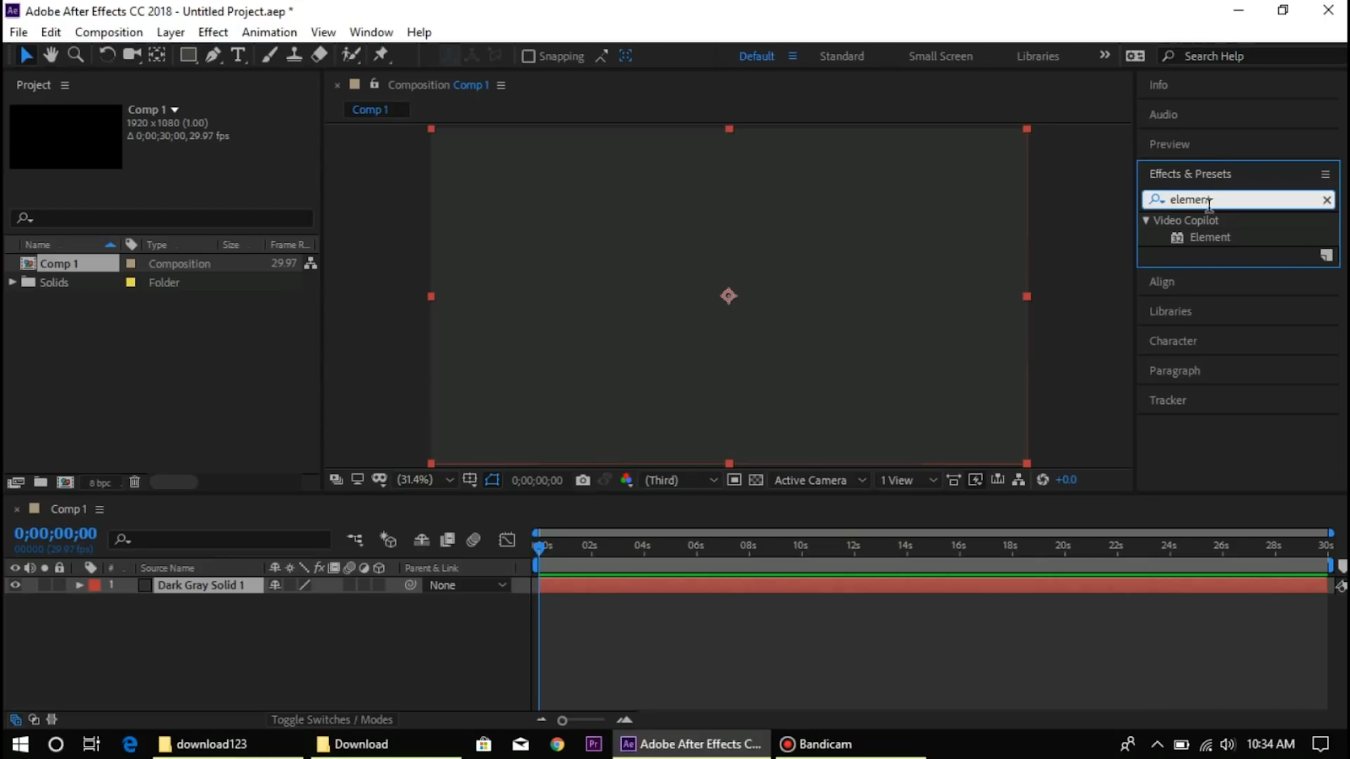Click the Dark Gray Solid 1 label color
This screenshot has height=759, width=1350.
[94, 584]
